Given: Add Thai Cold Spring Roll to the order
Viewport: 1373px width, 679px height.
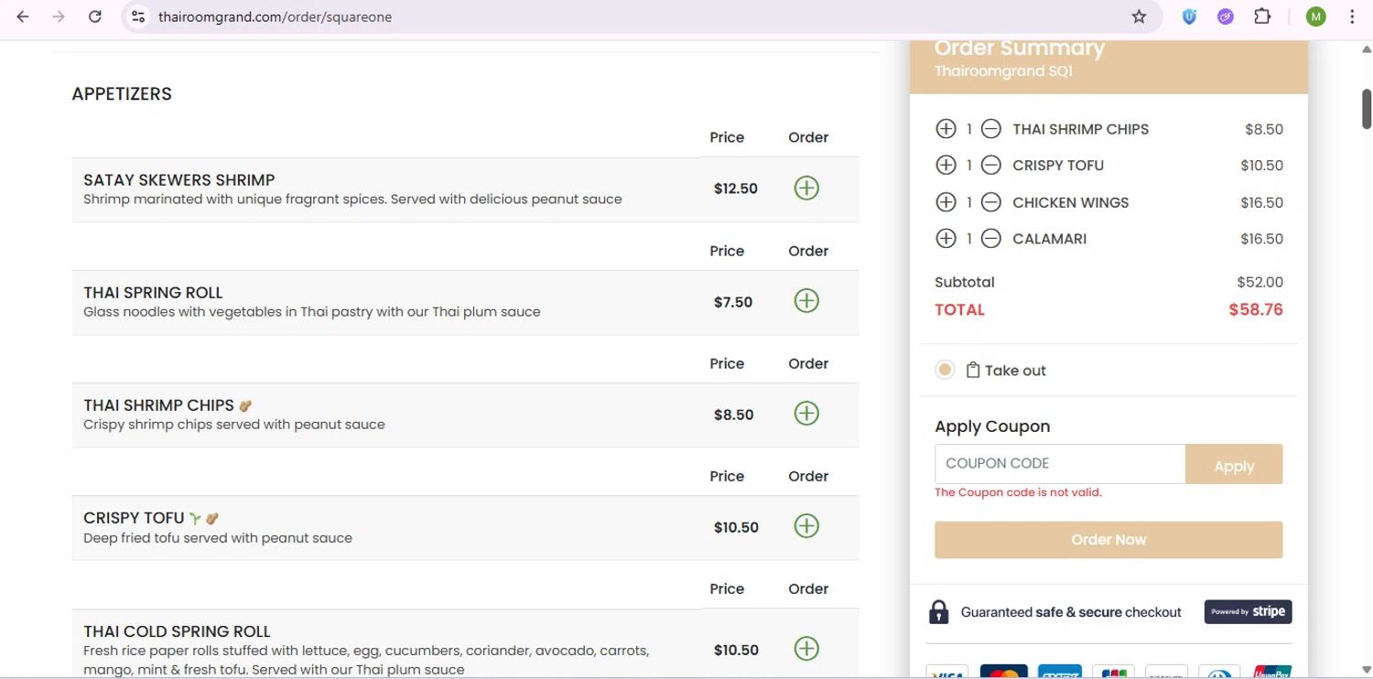Looking at the screenshot, I should [806, 649].
